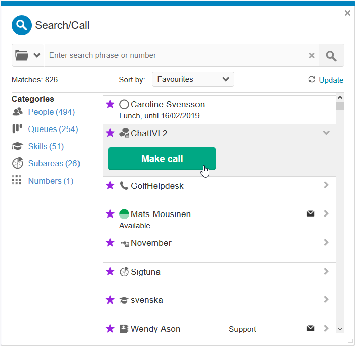Unfavourite the November entry star
355x346 pixels.
[x=110, y=243]
